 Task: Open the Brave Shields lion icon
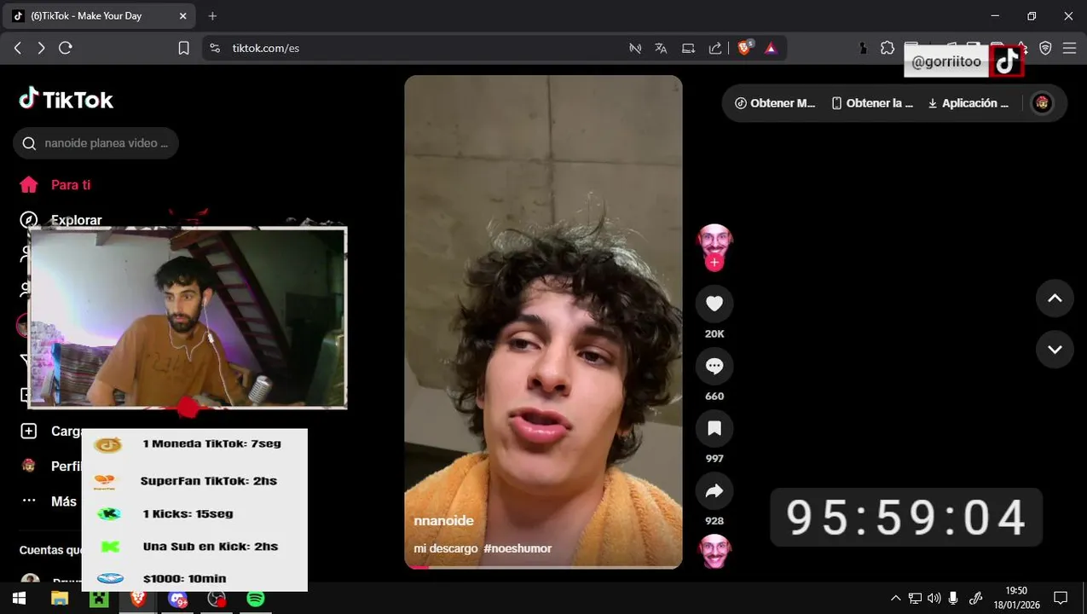[x=745, y=49]
